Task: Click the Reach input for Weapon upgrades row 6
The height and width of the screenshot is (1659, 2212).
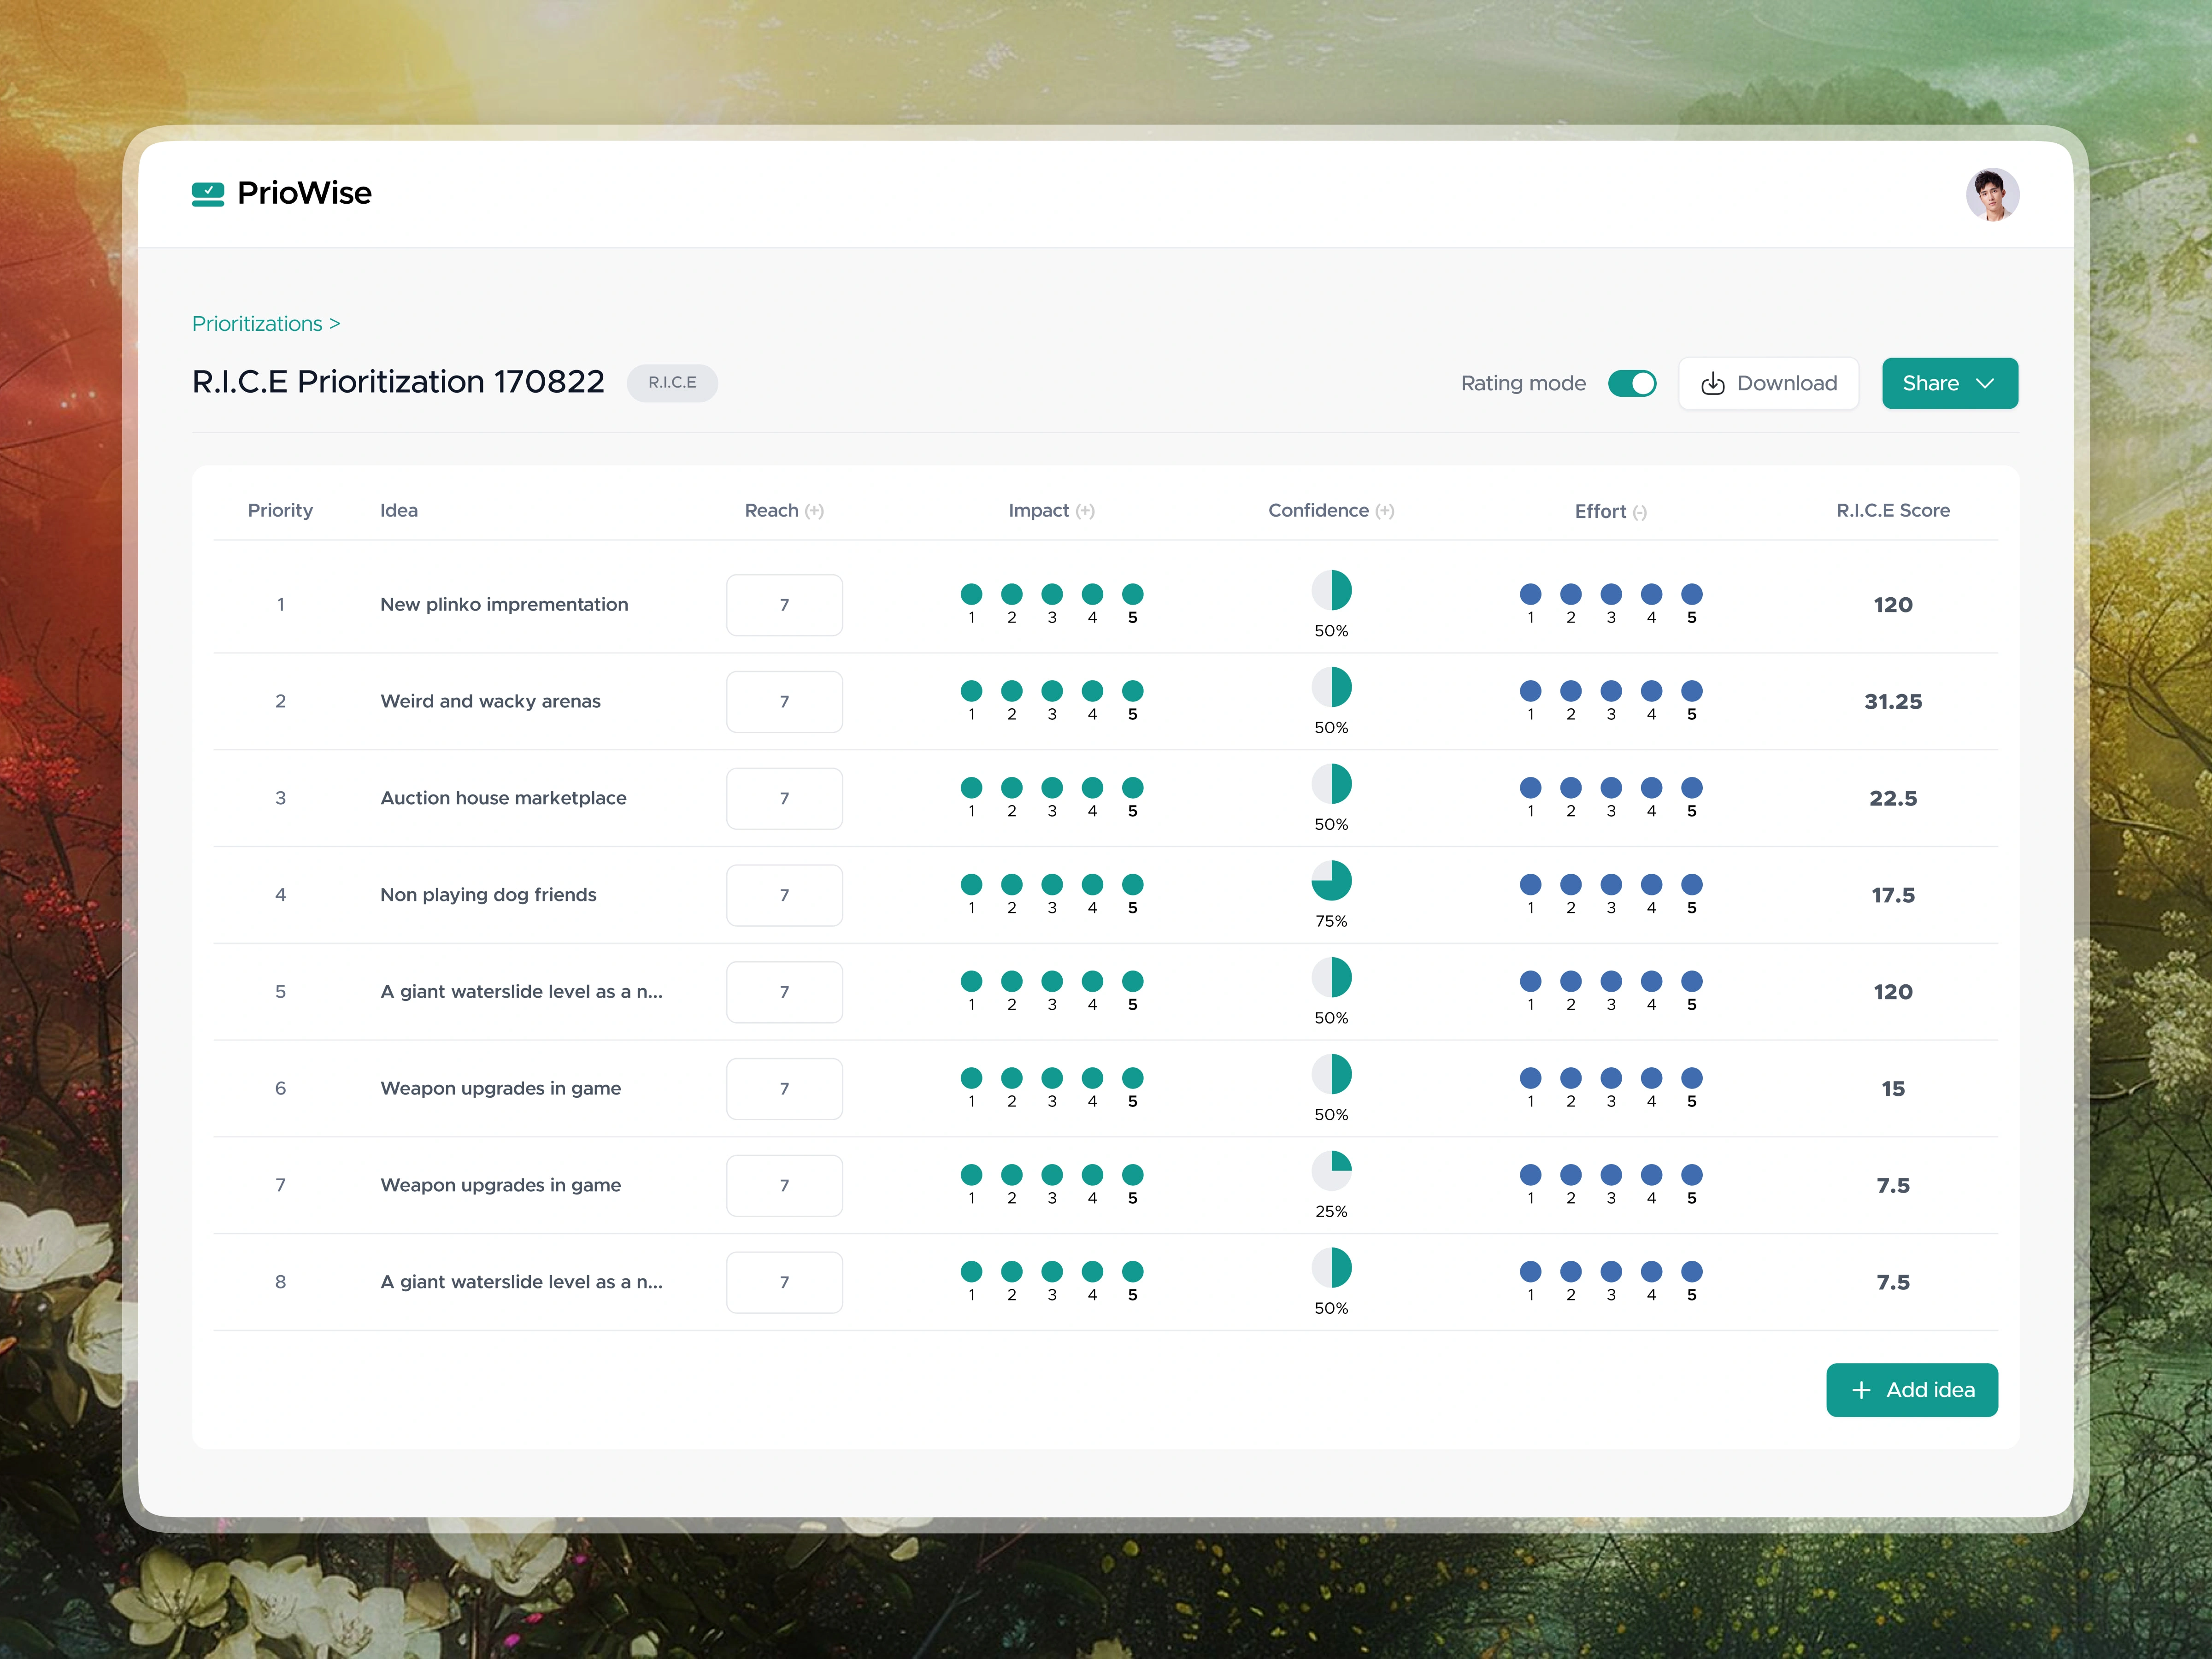Action: (x=784, y=1089)
